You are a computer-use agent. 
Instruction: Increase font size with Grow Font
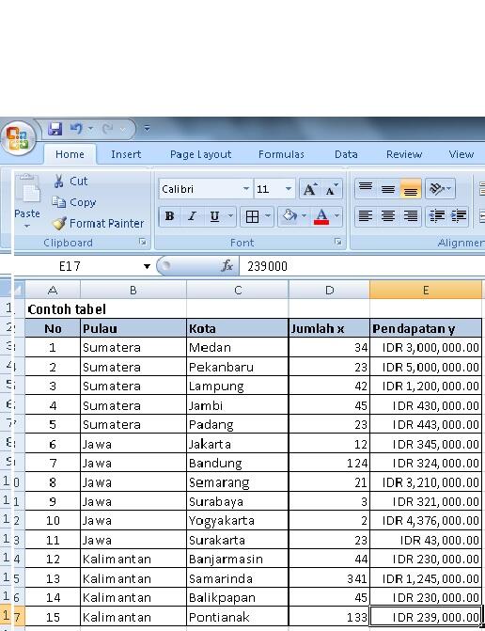pos(309,189)
